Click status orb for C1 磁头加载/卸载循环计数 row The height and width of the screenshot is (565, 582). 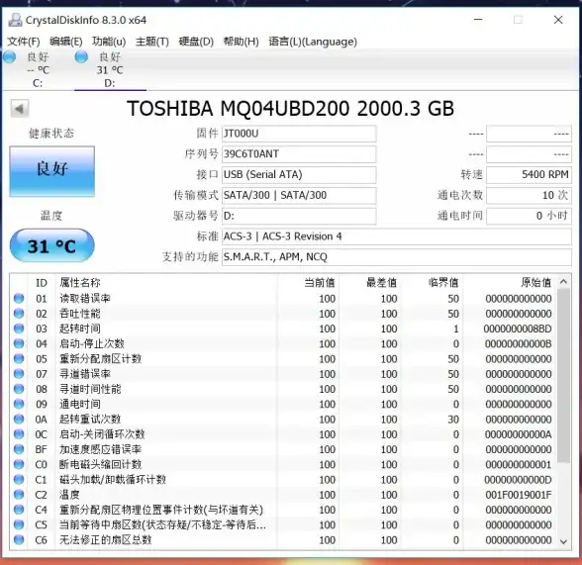pyautogui.click(x=19, y=480)
